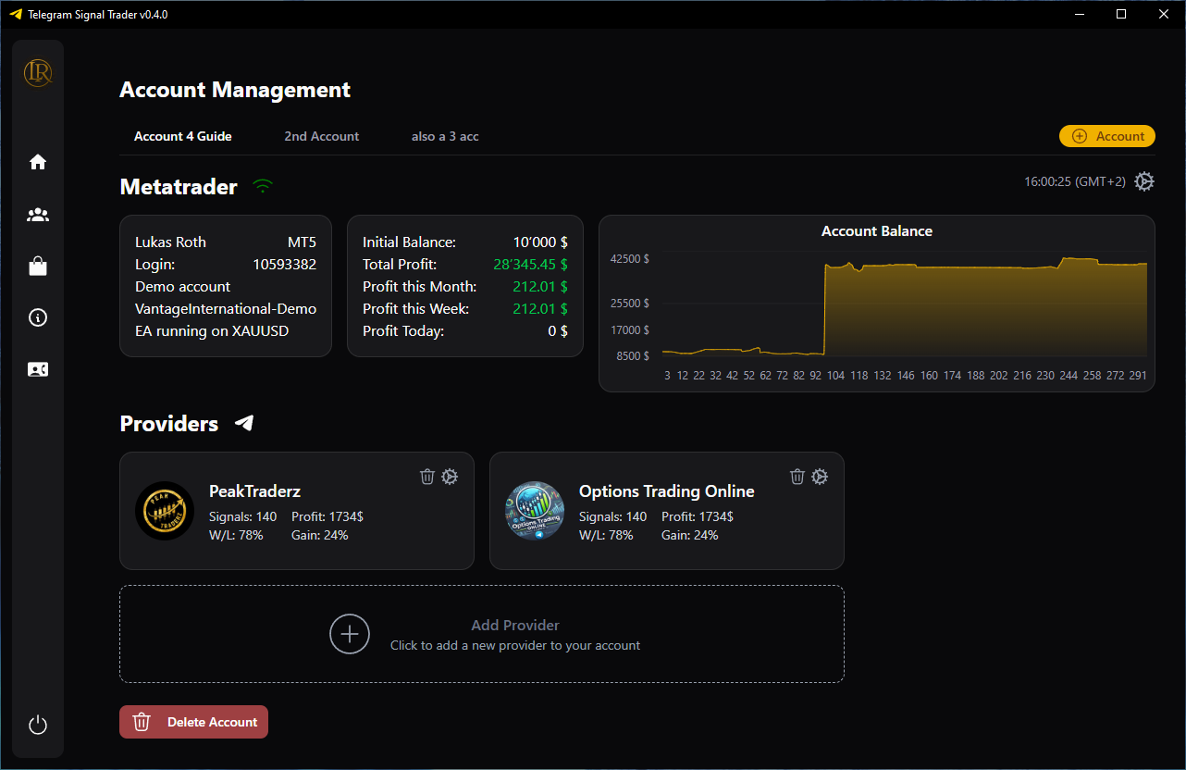Click the plus circle in Add Provider
Viewport: 1186px width, 770px height.
[350, 634]
